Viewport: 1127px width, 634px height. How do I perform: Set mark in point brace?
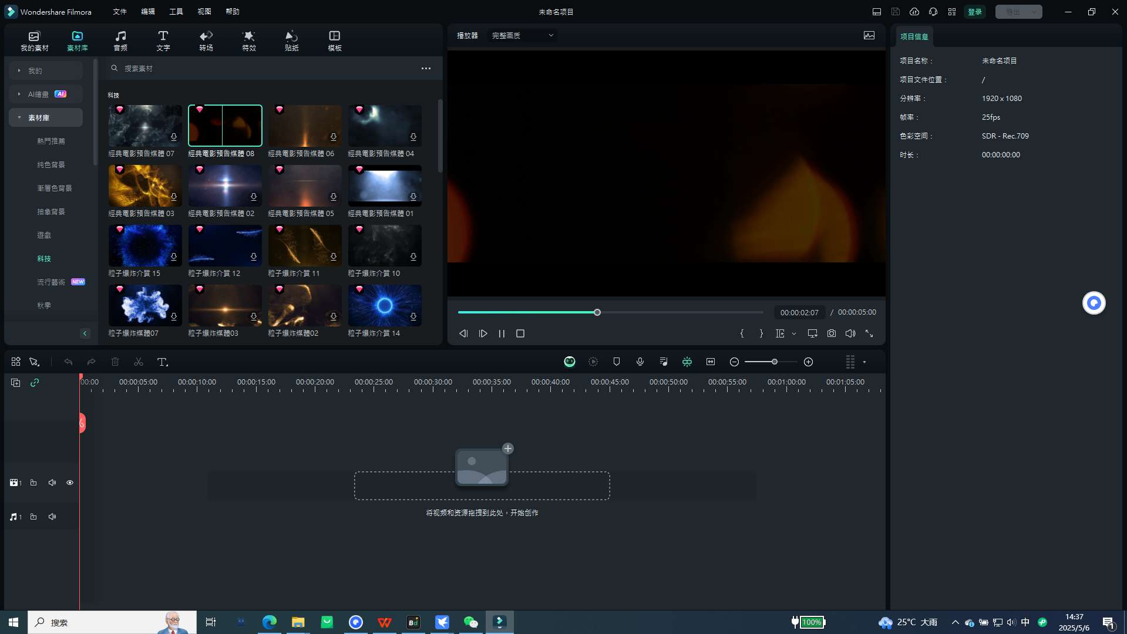pyautogui.click(x=742, y=333)
